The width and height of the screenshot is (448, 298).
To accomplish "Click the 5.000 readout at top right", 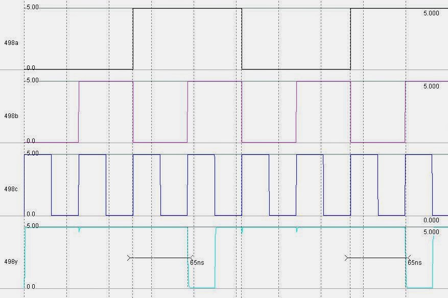I will coord(432,13).
